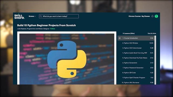Click the course title 'Build 10 Python Beginner Projects'
This screenshot has width=173, height=97.
tap(46, 25)
